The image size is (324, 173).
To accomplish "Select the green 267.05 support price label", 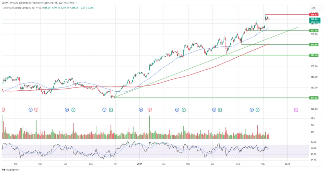I will [x=314, y=30].
